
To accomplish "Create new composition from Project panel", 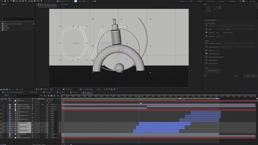I will [7, 89].
